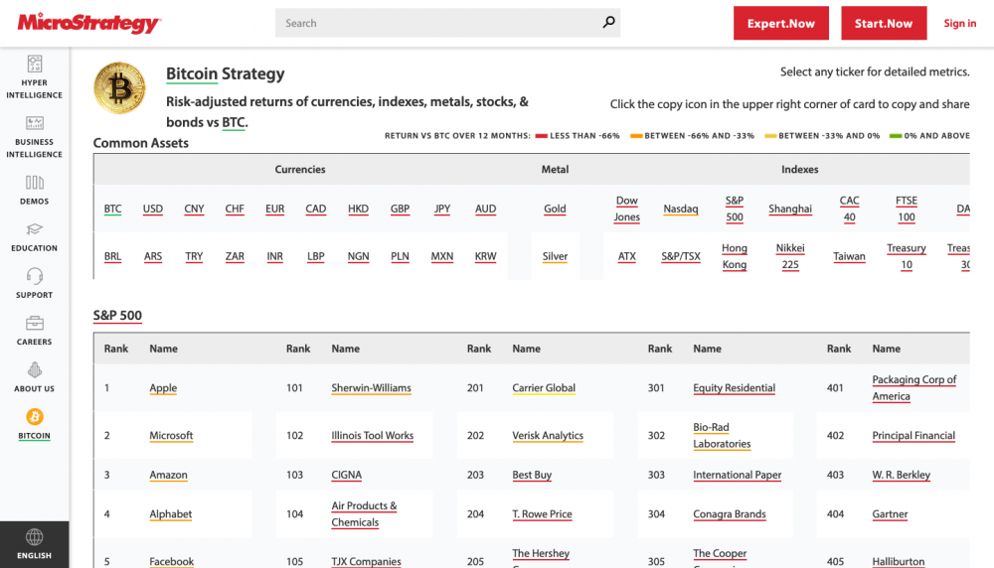Select the HKD currency ticker

[x=358, y=209]
